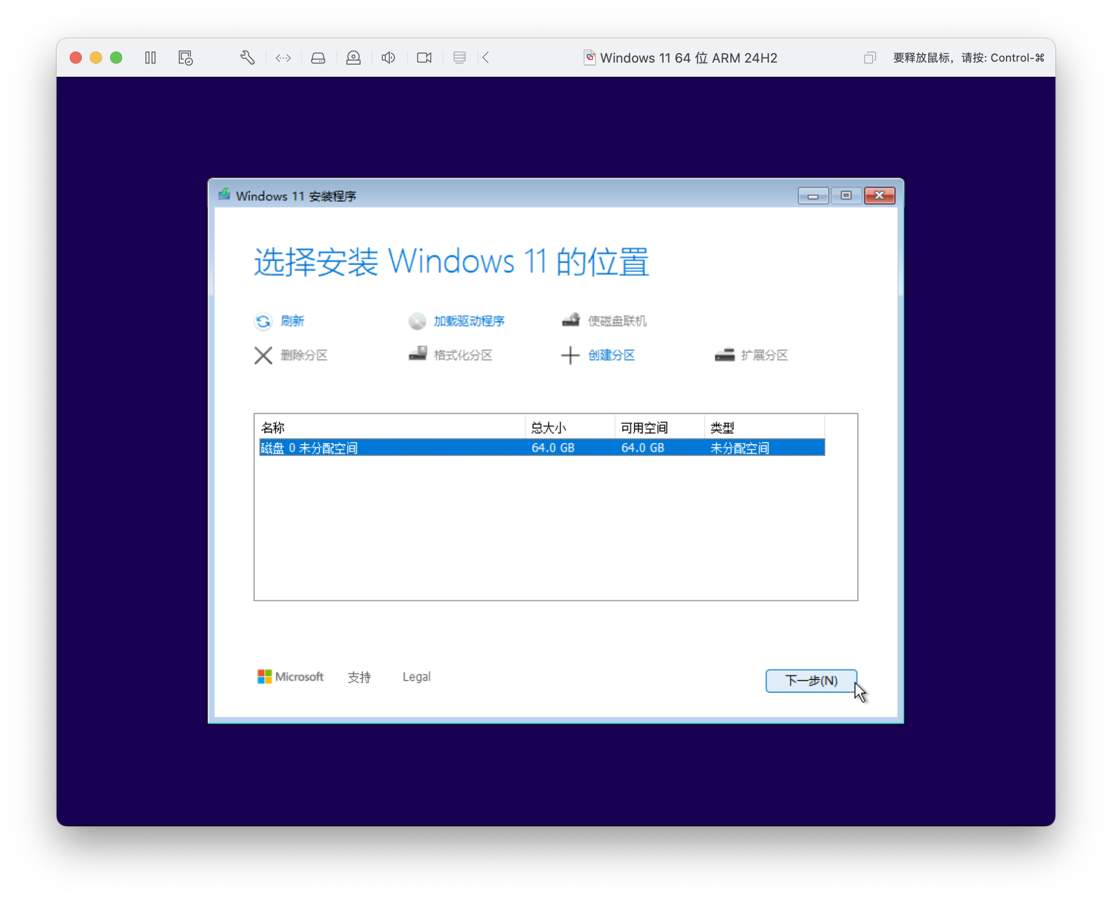Click the Refresh (刷新) link
This screenshot has width=1112, height=901.
[292, 321]
